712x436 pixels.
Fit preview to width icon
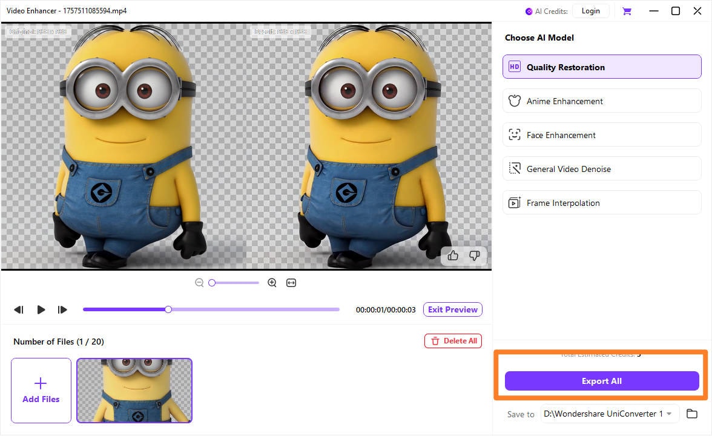click(x=291, y=283)
